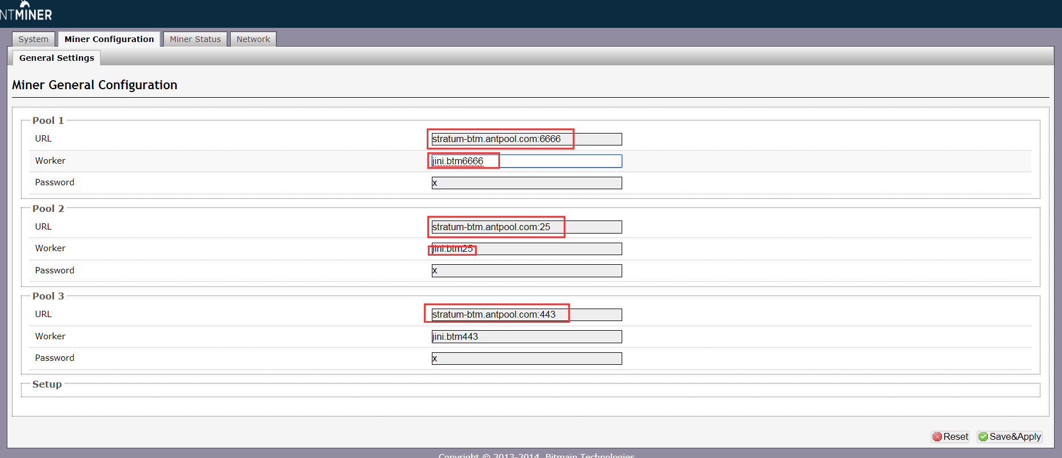Click the Pool 1 Password label
1062x458 pixels.
55,182
